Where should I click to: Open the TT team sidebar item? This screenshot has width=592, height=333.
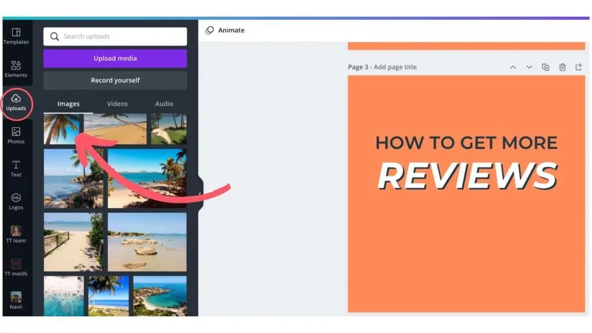pyautogui.click(x=16, y=234)
